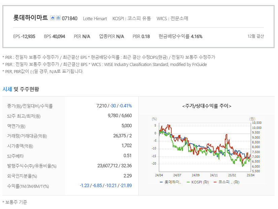
Task: Click trading volume 26,375 / 2
Action: 123,136
